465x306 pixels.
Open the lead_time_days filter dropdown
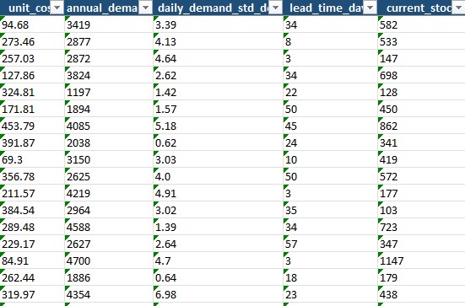[x=370, y=8]
